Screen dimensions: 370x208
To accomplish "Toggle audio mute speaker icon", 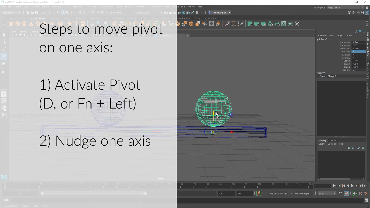I will click(355, 193).
